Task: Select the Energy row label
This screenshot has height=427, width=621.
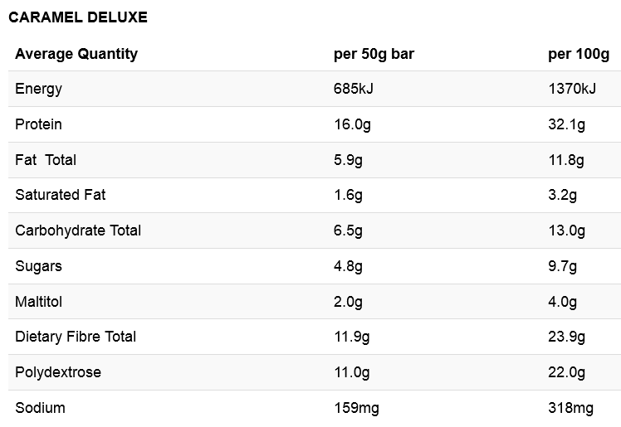Action: click(x=38, y=89)
